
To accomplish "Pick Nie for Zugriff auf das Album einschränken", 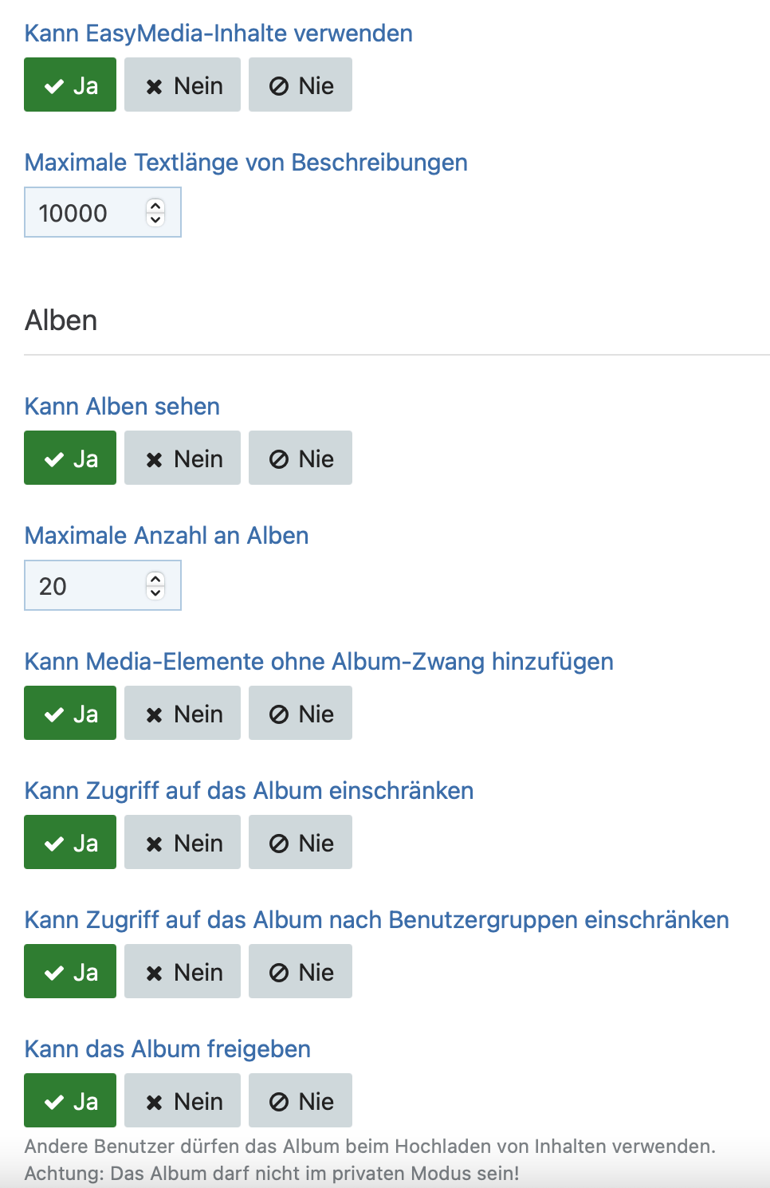I will pyautogui.click(x=301, y=842).
